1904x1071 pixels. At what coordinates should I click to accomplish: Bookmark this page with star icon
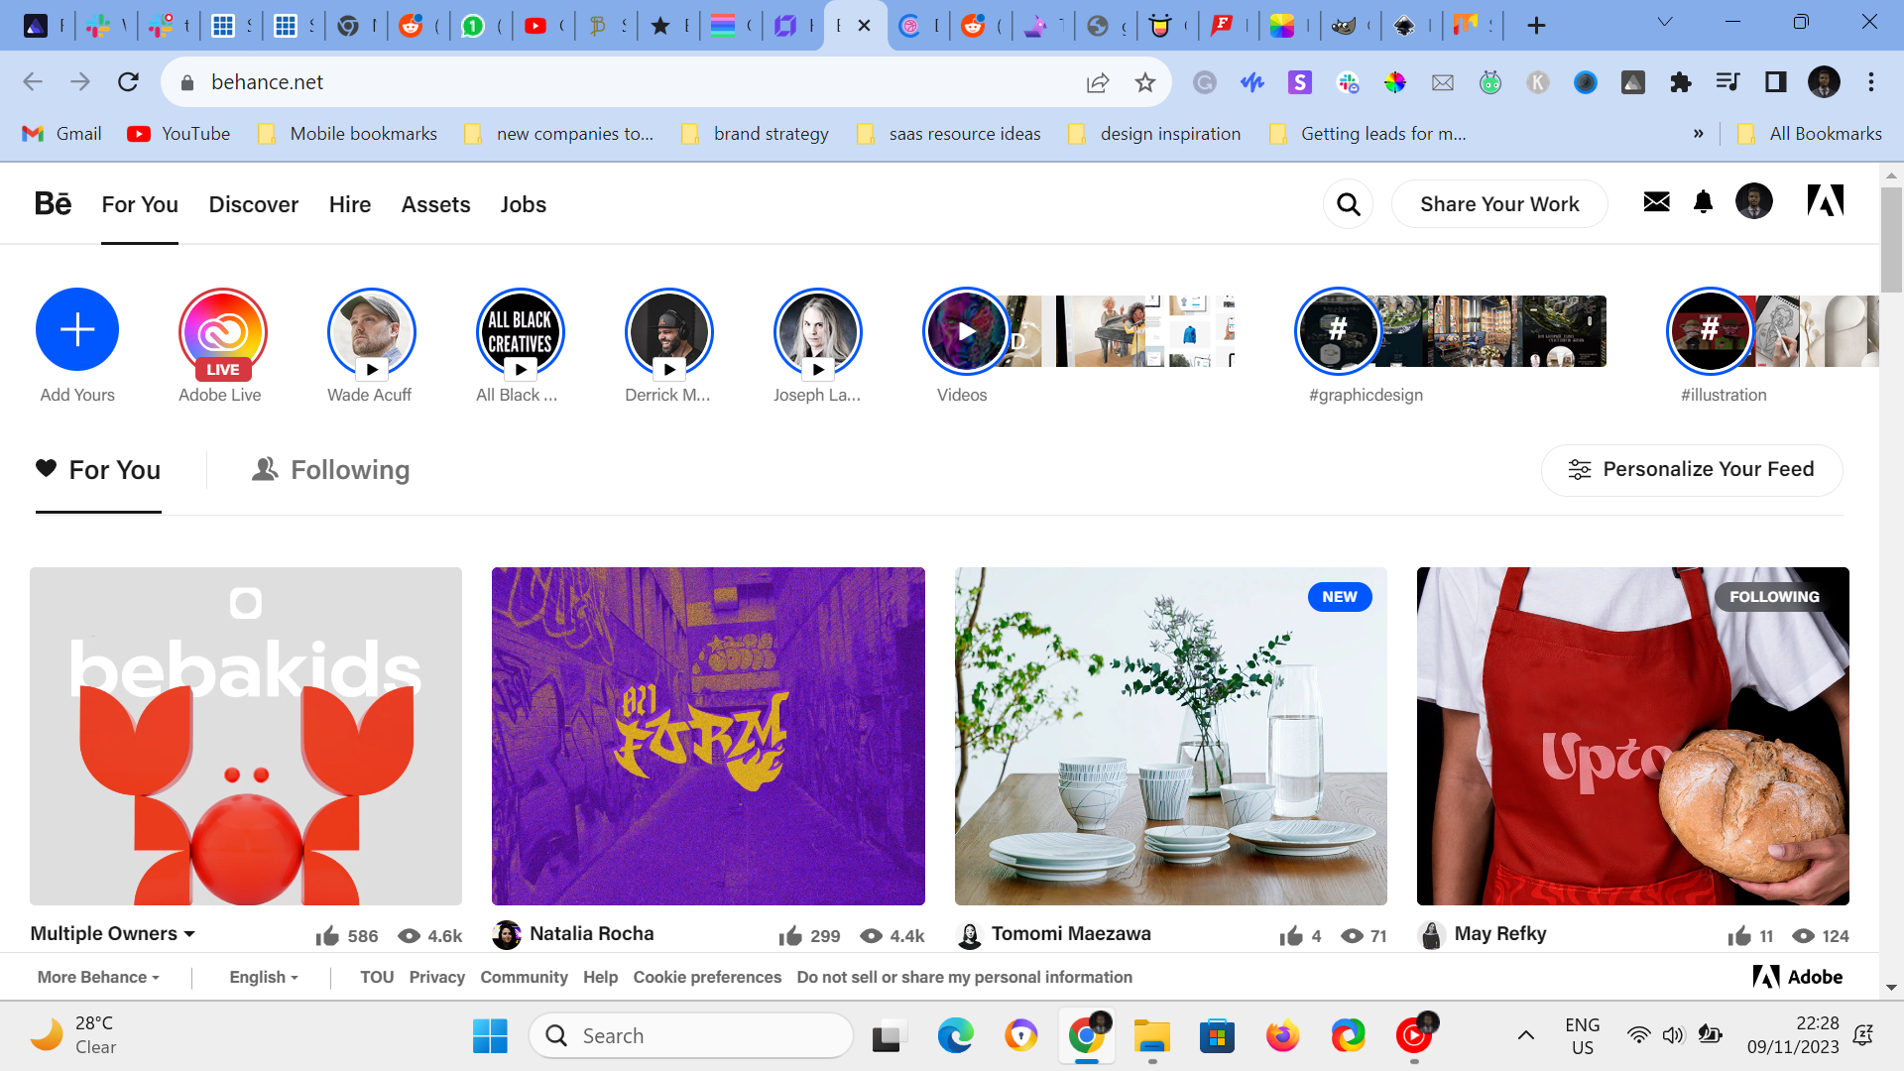1144,82
